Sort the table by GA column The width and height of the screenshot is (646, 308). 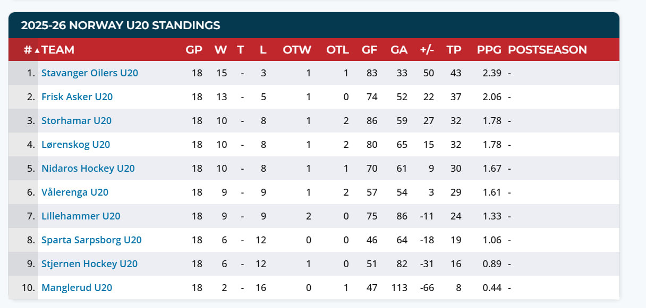[x=399, y=50]
